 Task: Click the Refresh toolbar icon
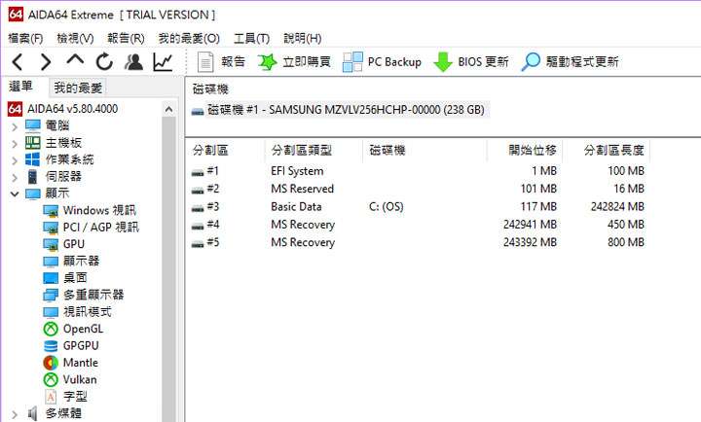[x=104, y=62]
